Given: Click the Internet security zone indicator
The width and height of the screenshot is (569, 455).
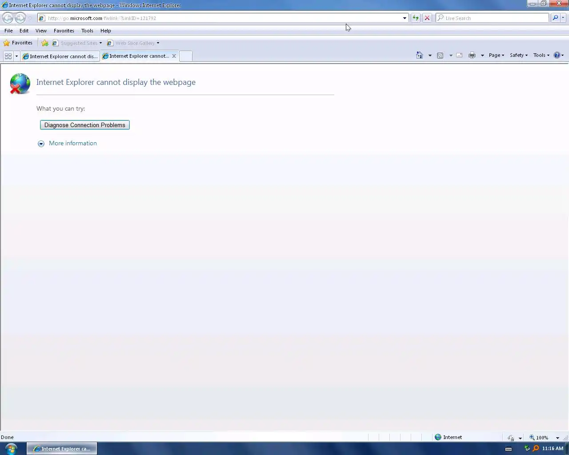Looking at the screenshot, I should [x=449, y=437].
